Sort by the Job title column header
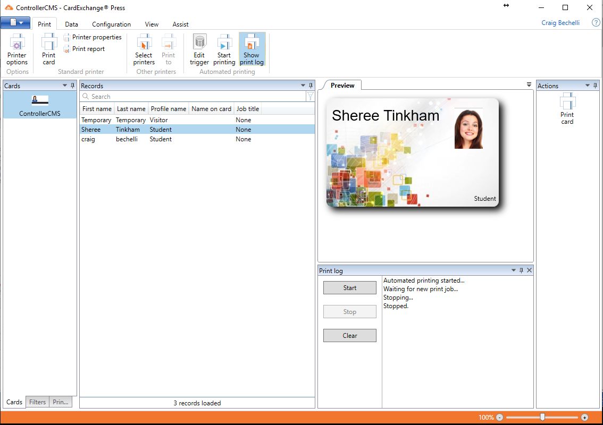 (248, 109)
